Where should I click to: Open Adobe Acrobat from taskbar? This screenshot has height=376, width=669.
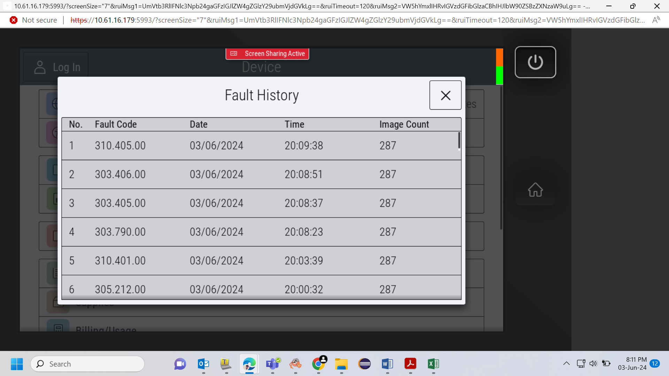click(x=410, y=364)
